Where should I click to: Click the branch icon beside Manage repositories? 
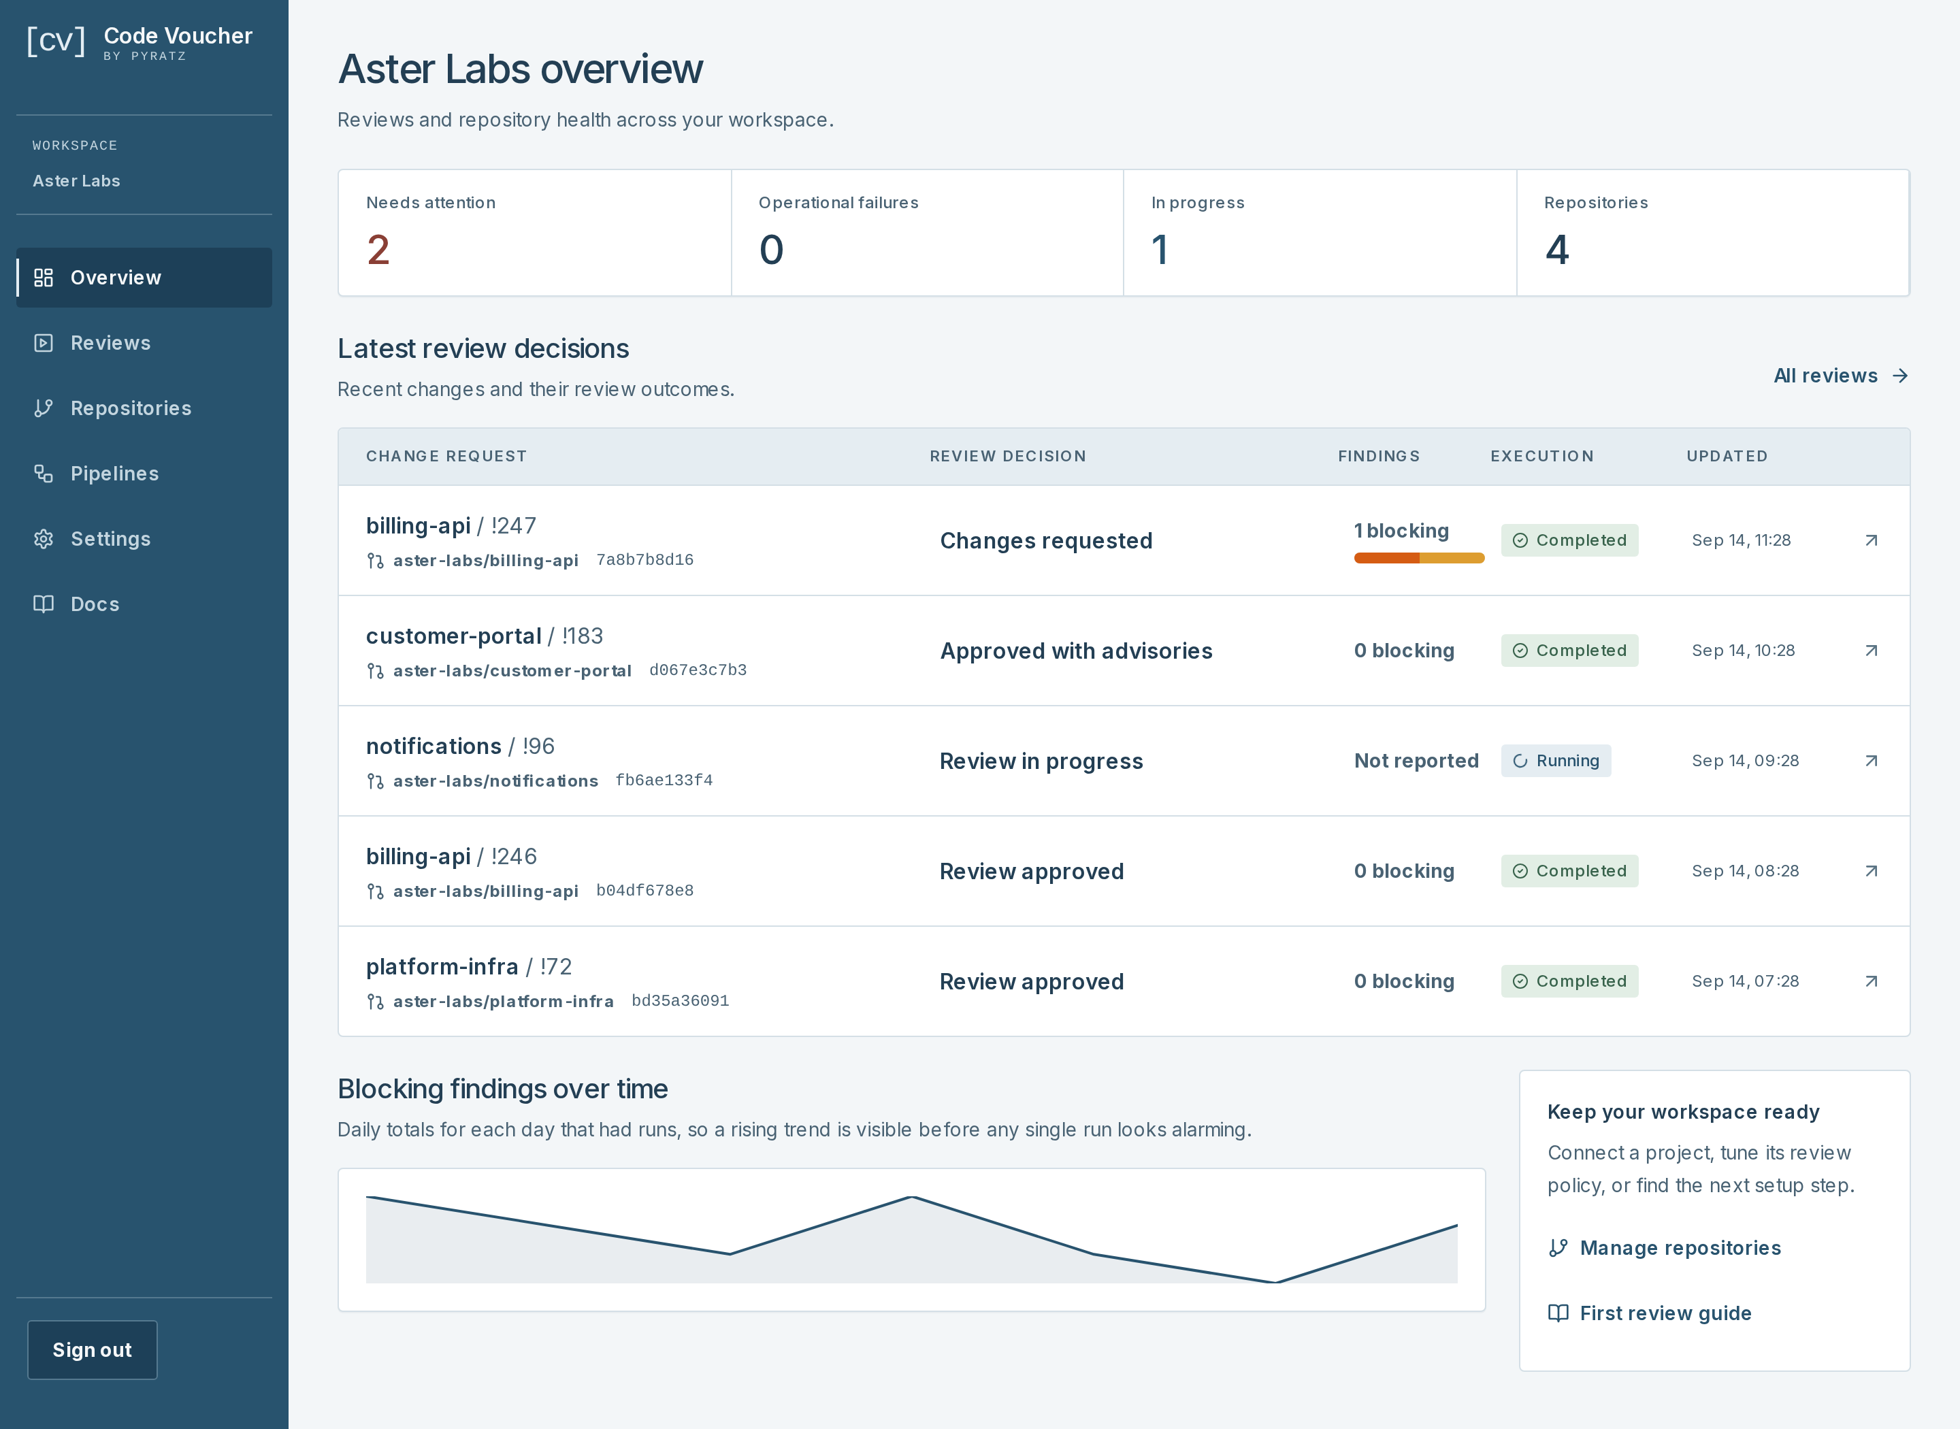[1558, 1248]
